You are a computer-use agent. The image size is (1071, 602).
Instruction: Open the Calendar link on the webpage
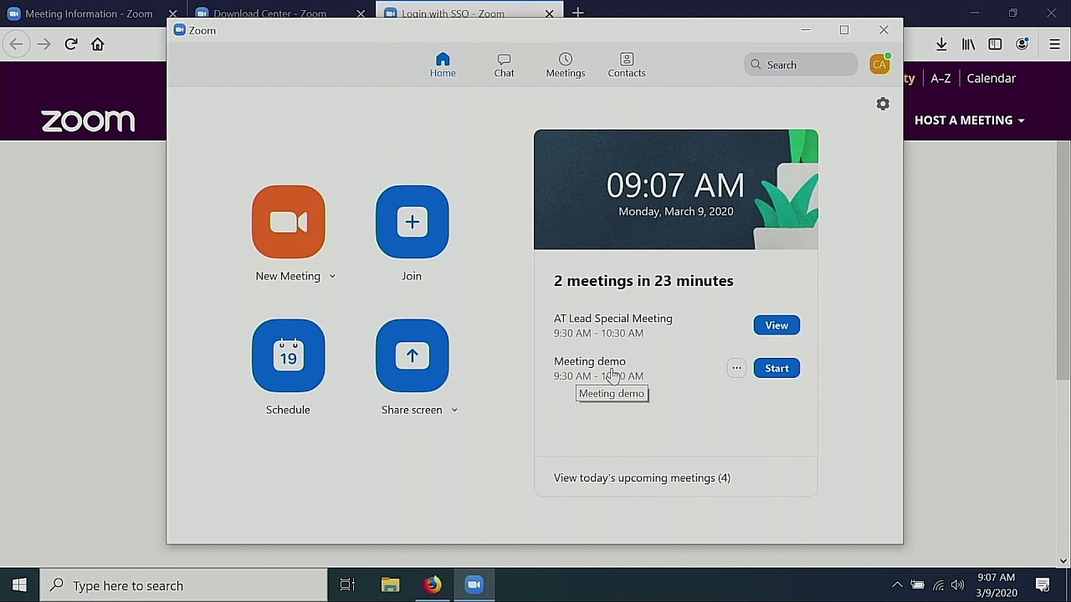click(x=991, y=78)
